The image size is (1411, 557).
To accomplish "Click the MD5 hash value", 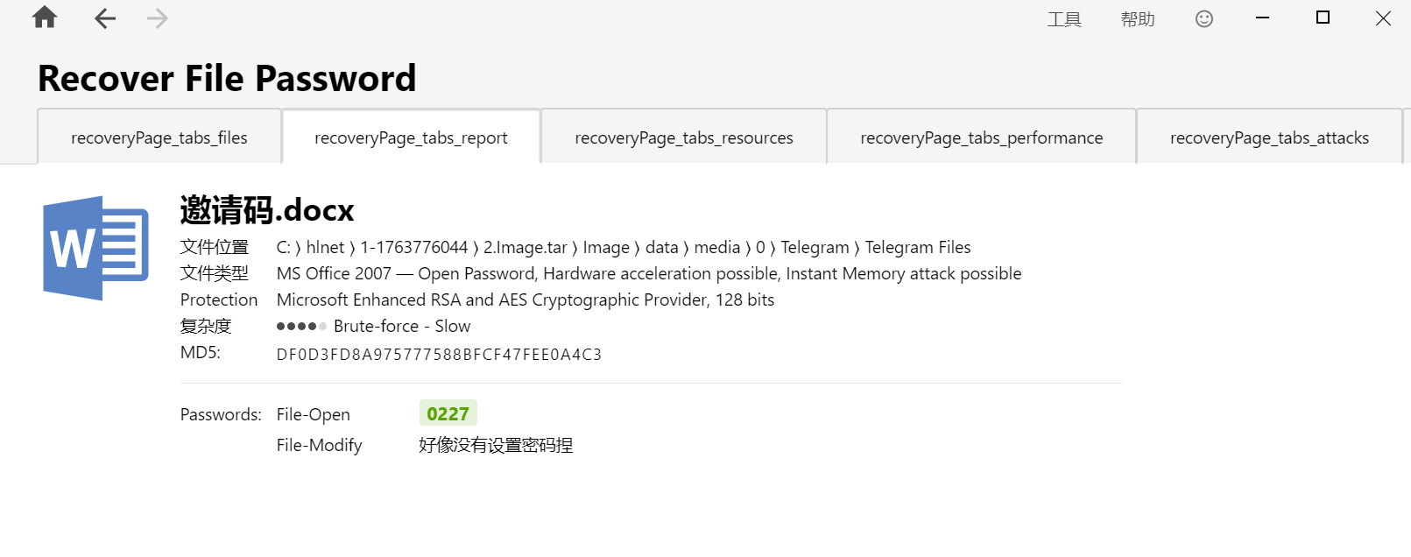I will (x=439, y=355).
